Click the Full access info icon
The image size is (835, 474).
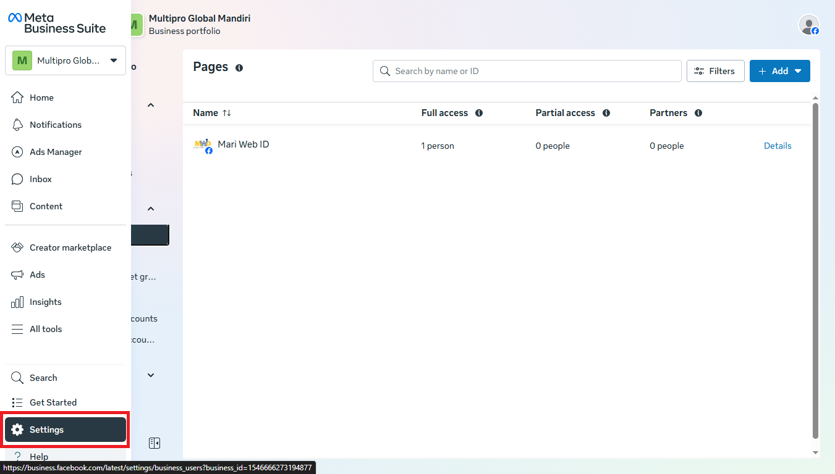click(479, 113)
